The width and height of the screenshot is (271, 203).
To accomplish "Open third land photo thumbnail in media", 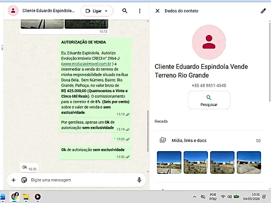I will 222,162.
